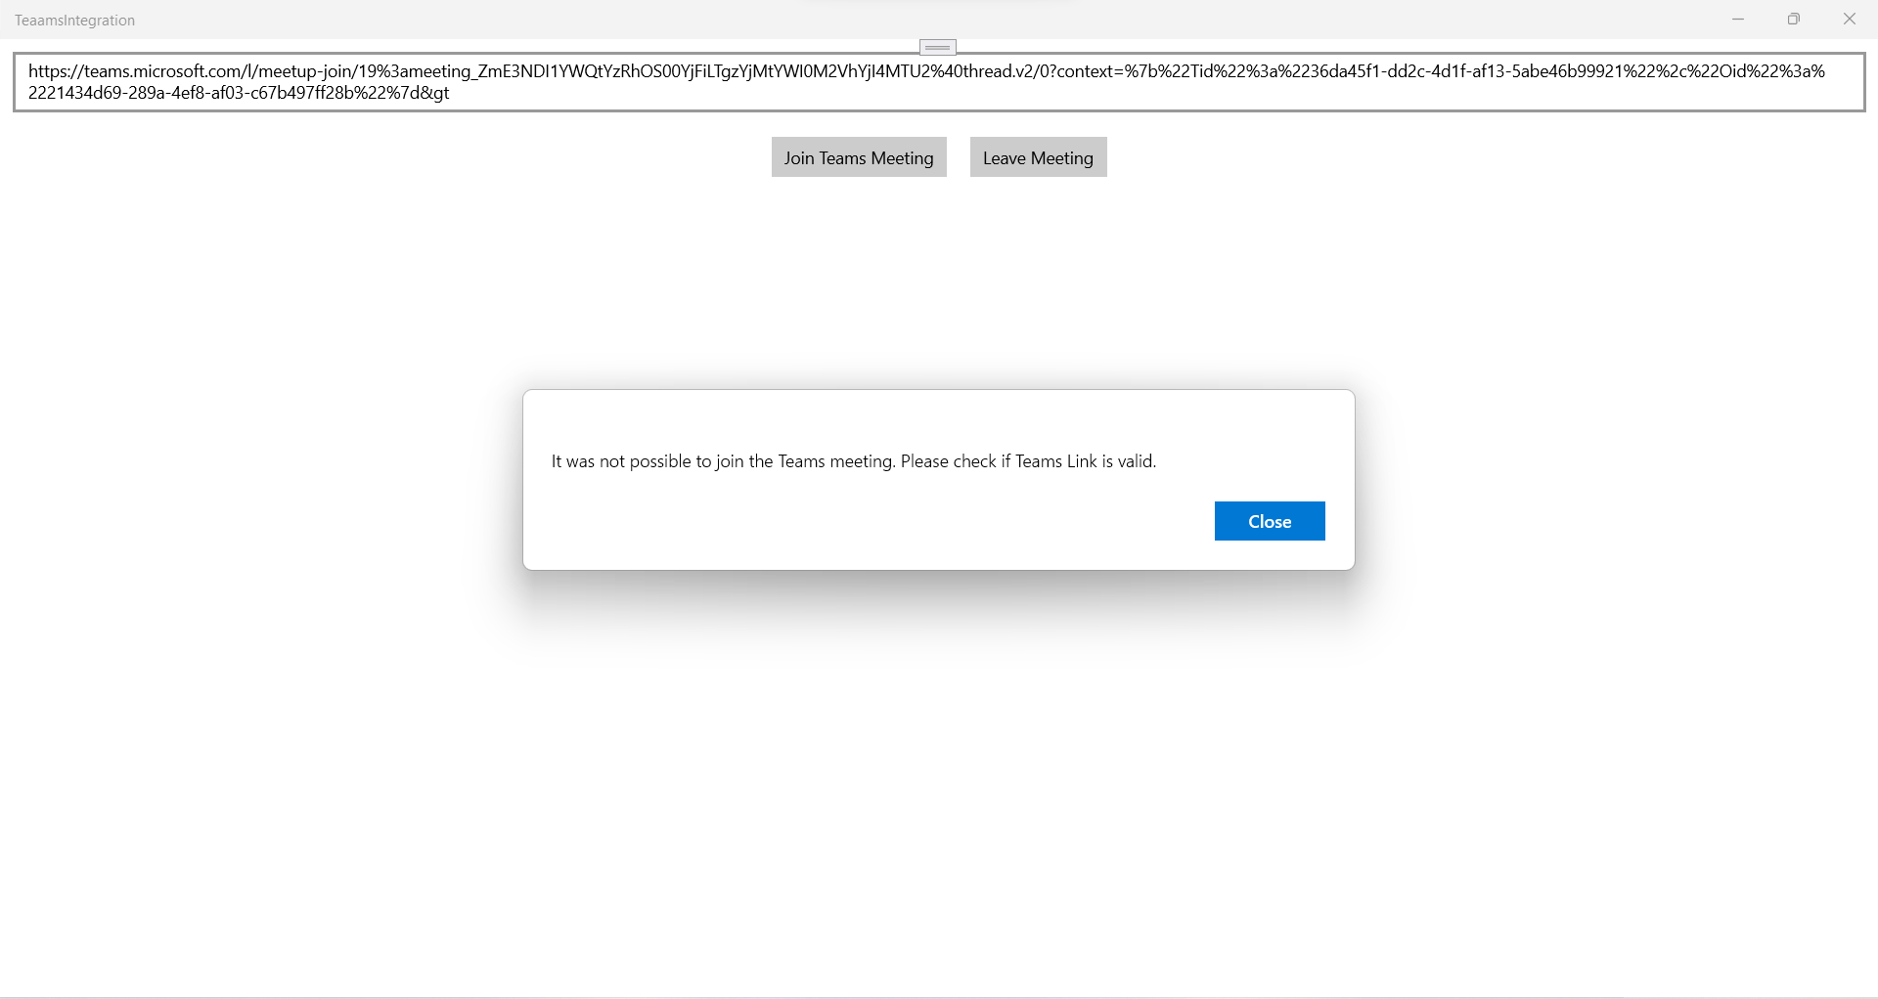Click the window close X icon
Screen dimensions: 1878x999
[x=1850, y=19]
